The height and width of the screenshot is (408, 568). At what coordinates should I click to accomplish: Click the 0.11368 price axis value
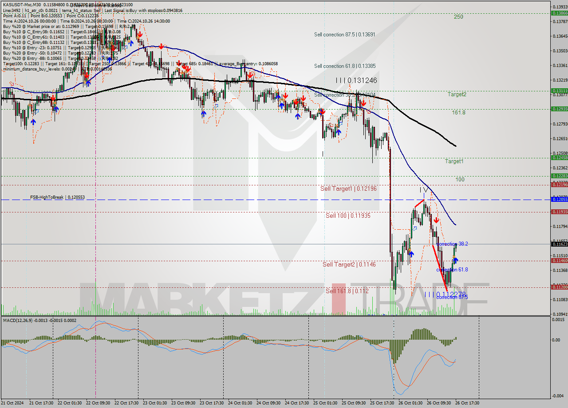tap(560, 270)
